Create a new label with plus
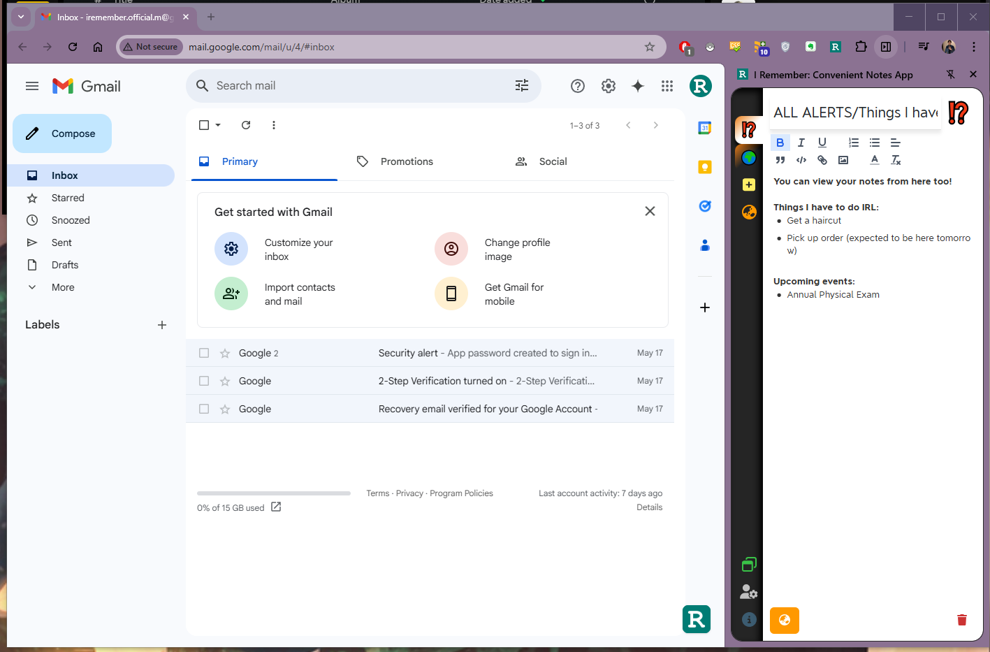Image resolution: width=990 pixels, height=652 pixels. 162,325
